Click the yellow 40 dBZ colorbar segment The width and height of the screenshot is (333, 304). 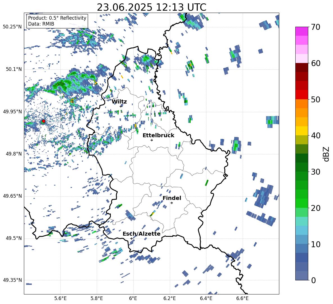pyautogui.click(x=301, y=131)
